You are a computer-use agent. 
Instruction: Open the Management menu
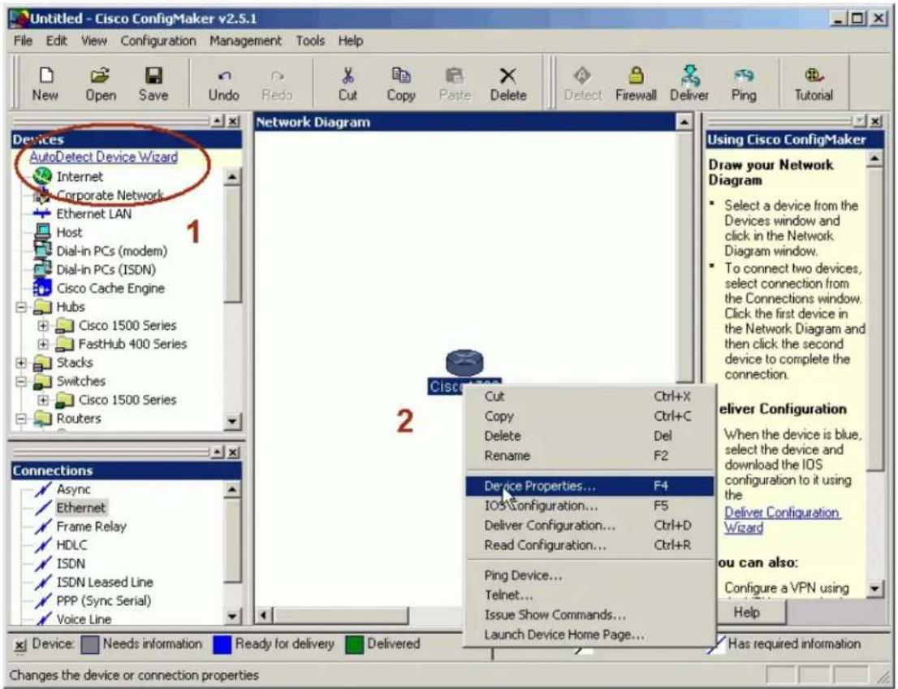[246, 41]
